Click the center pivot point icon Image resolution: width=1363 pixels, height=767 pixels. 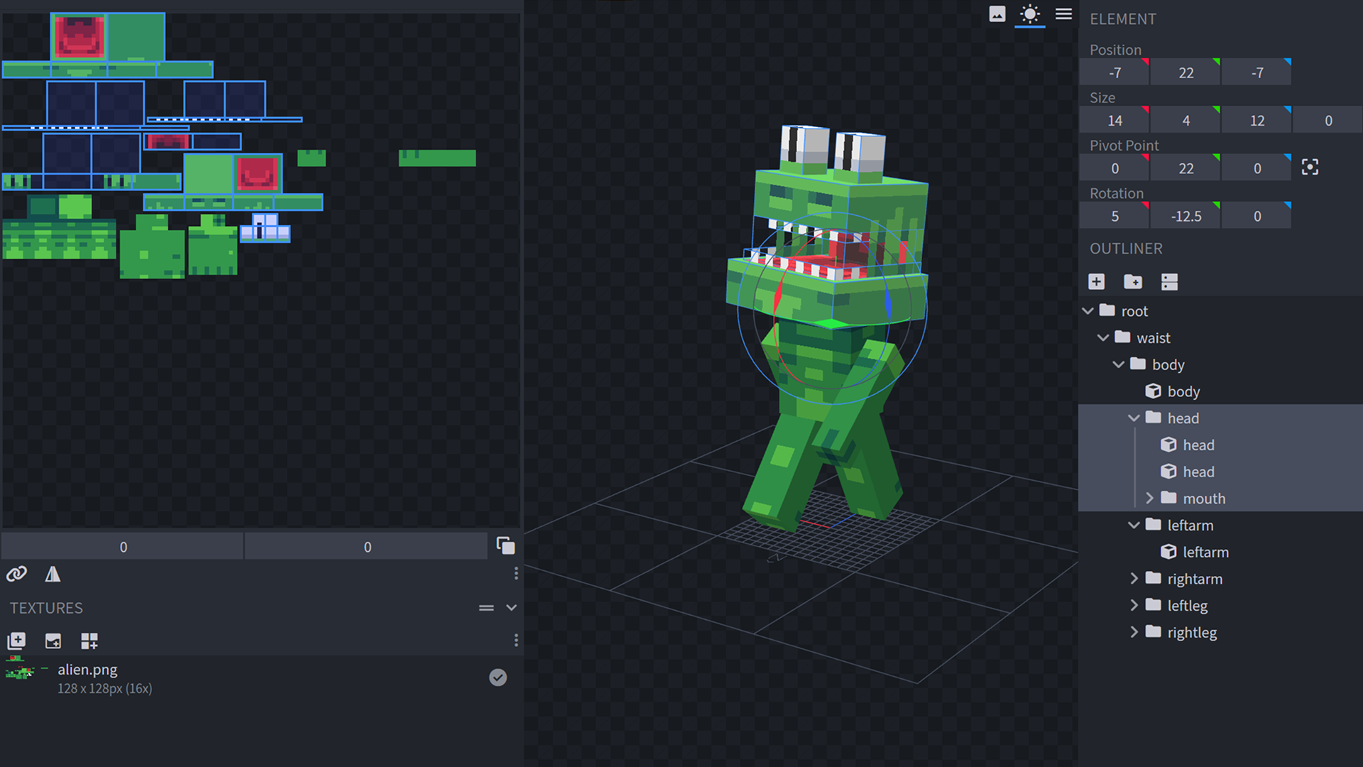click(x=1310, y=168)
